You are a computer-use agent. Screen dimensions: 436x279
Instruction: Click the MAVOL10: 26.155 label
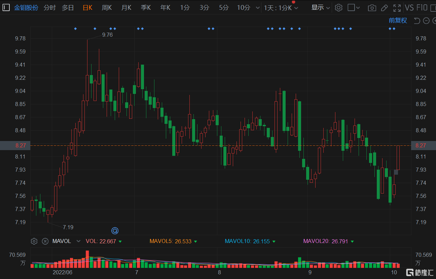(247, 241)
